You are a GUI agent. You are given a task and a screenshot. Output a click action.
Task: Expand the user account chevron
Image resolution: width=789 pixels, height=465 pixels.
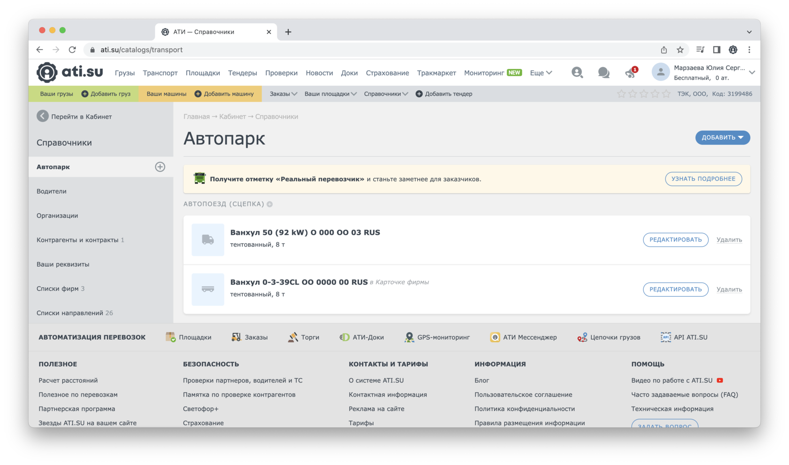(x=752, y=73)
